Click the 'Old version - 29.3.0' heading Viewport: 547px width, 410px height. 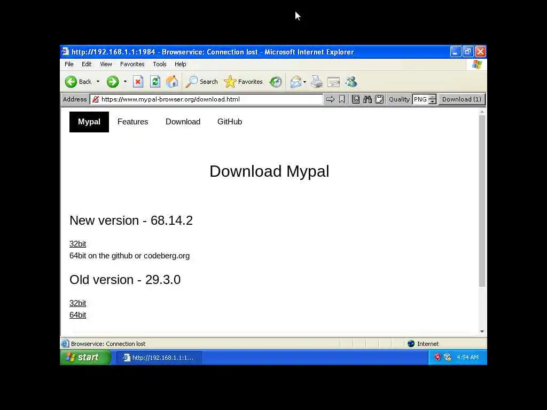pyautogui.click(x=125, y=280)
